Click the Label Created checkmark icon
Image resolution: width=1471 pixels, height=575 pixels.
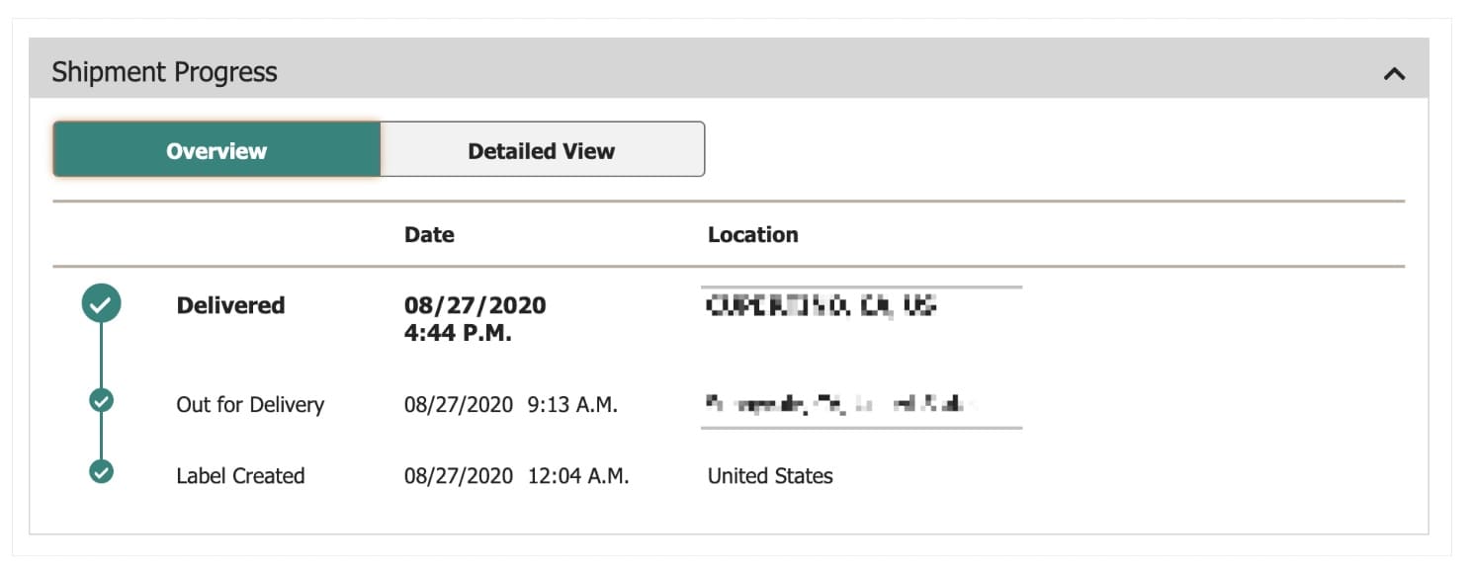pos(101,471)
